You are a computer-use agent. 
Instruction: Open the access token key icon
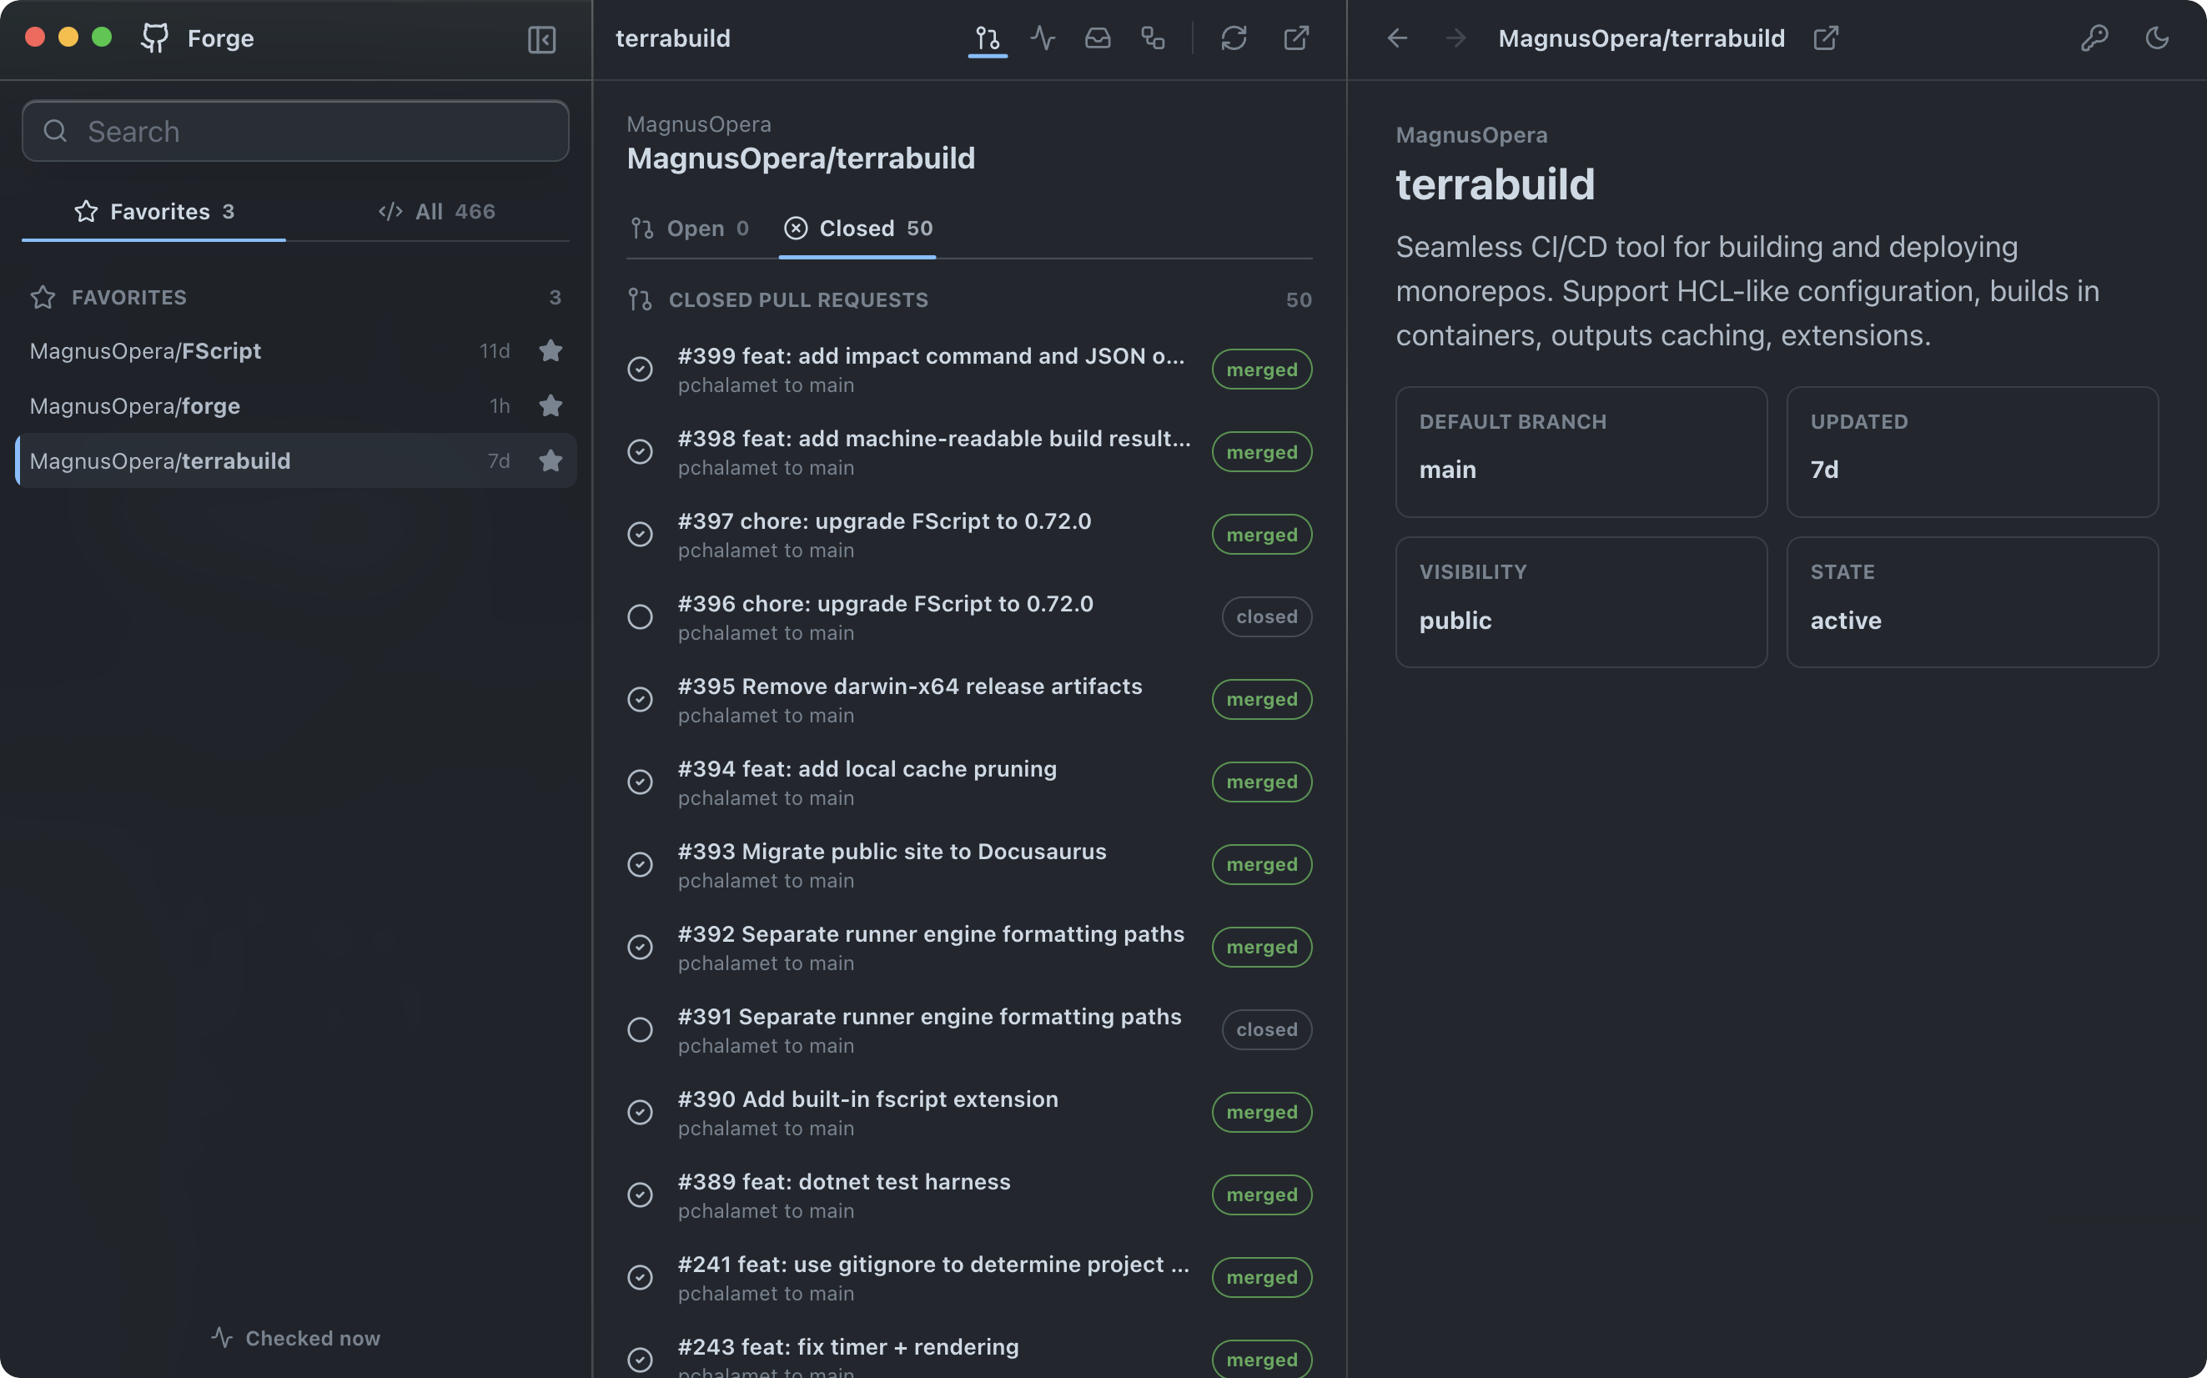(2094, 38)
